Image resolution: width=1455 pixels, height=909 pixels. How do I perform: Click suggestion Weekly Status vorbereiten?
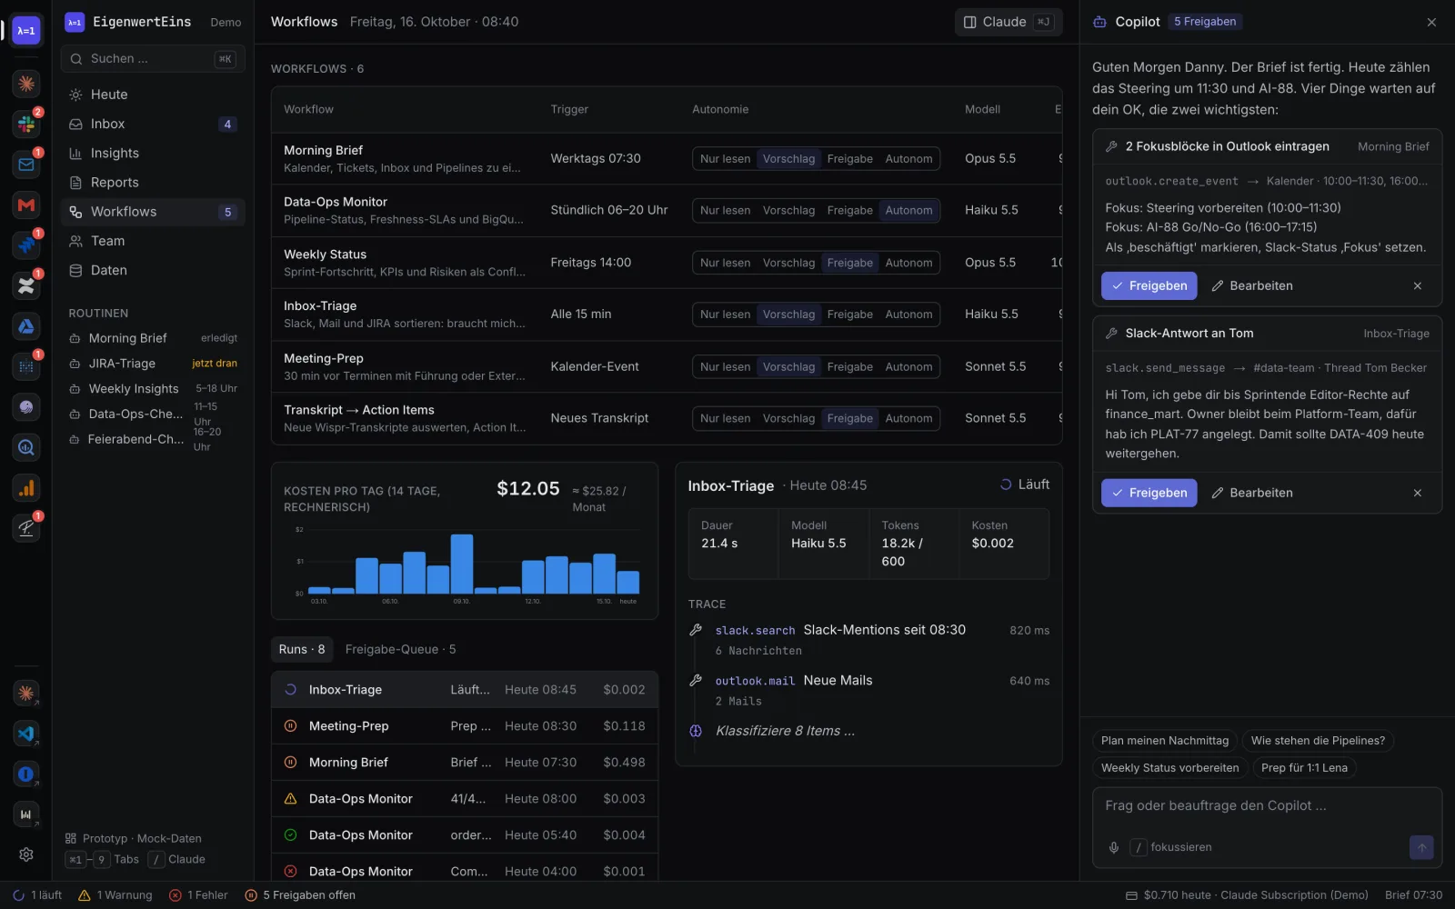coord(1169,768)
